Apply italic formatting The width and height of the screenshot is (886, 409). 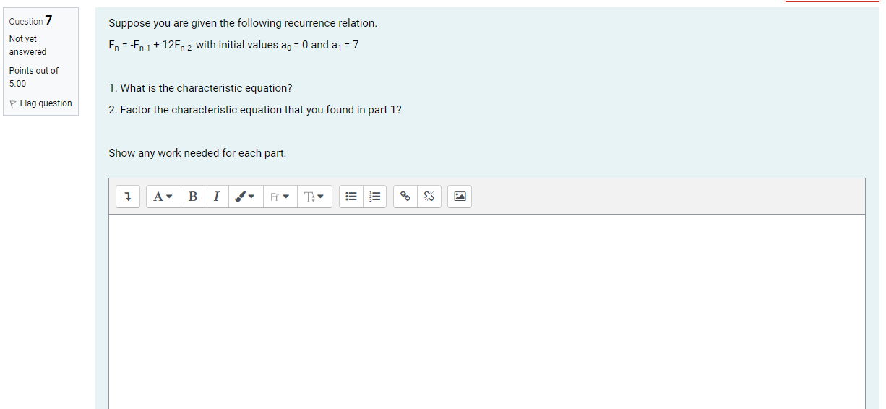pyautogui.click(x=216, y=197)
